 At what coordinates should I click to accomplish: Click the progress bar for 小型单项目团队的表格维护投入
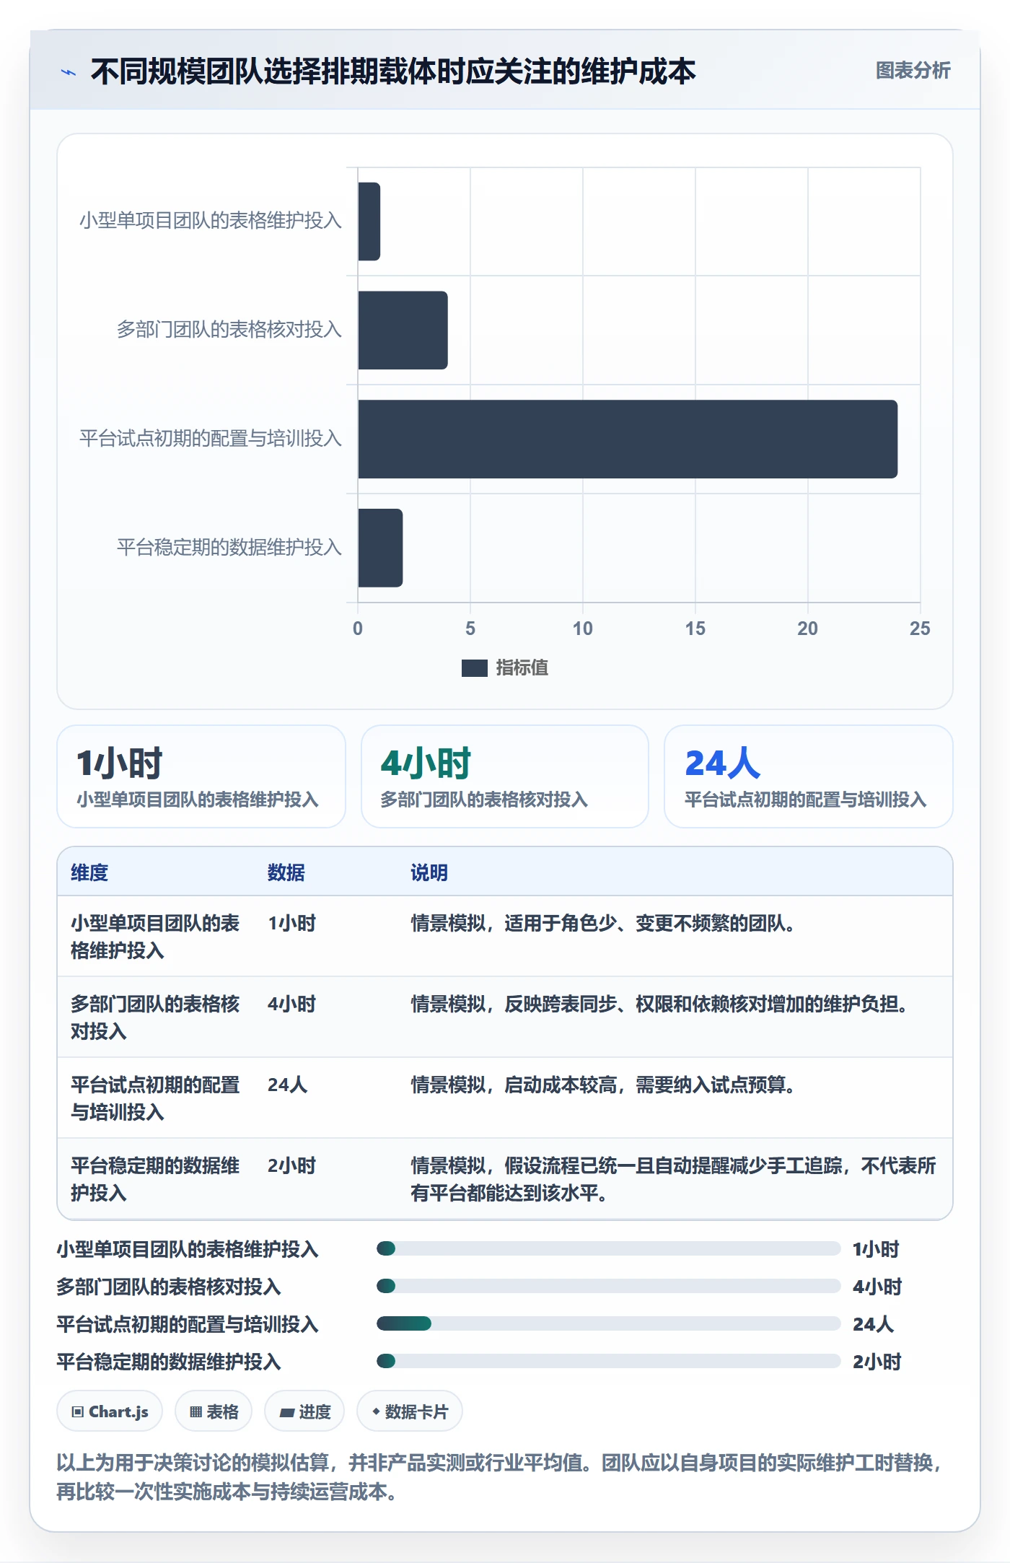tap(608, 1248)
